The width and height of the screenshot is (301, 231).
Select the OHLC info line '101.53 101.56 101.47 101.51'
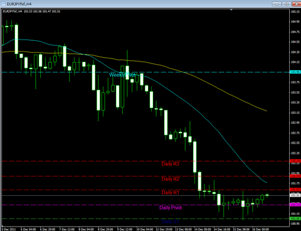tap(42, 11)
